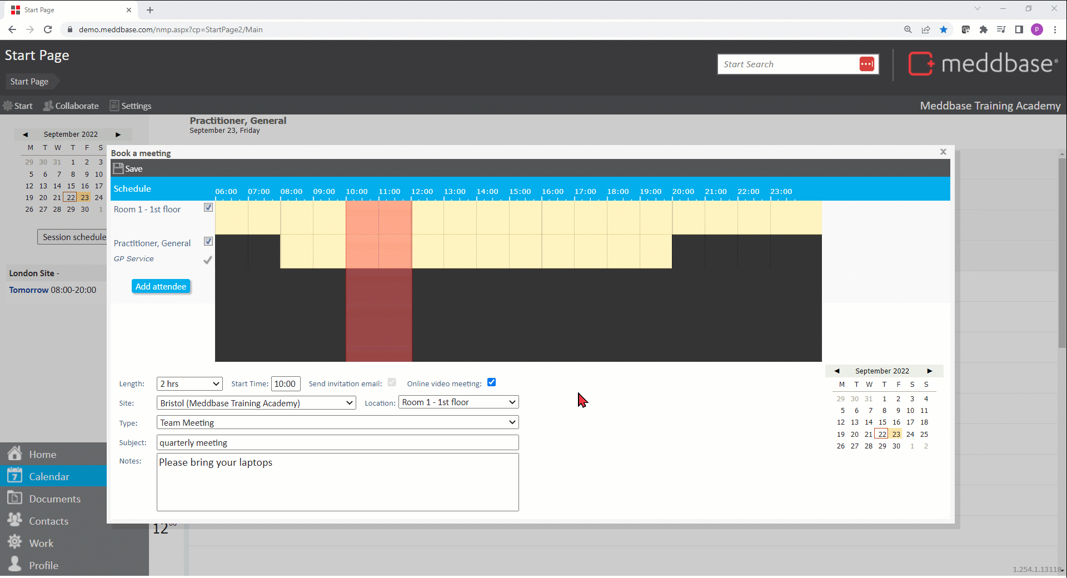The image size is (1067, 578).
Task: Disable the Online video meeting checkbox
Action: (491, 382)
